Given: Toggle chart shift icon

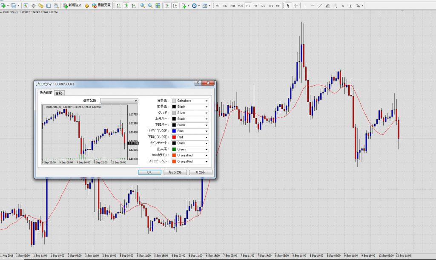Looking at the screenshot, I should pyautogui.click(x=175, y=6).
